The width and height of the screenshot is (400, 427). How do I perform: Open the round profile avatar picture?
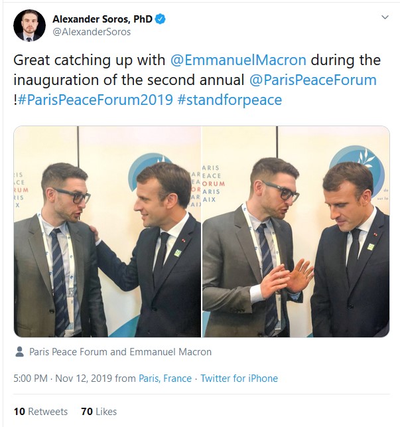tap(29, 25)
